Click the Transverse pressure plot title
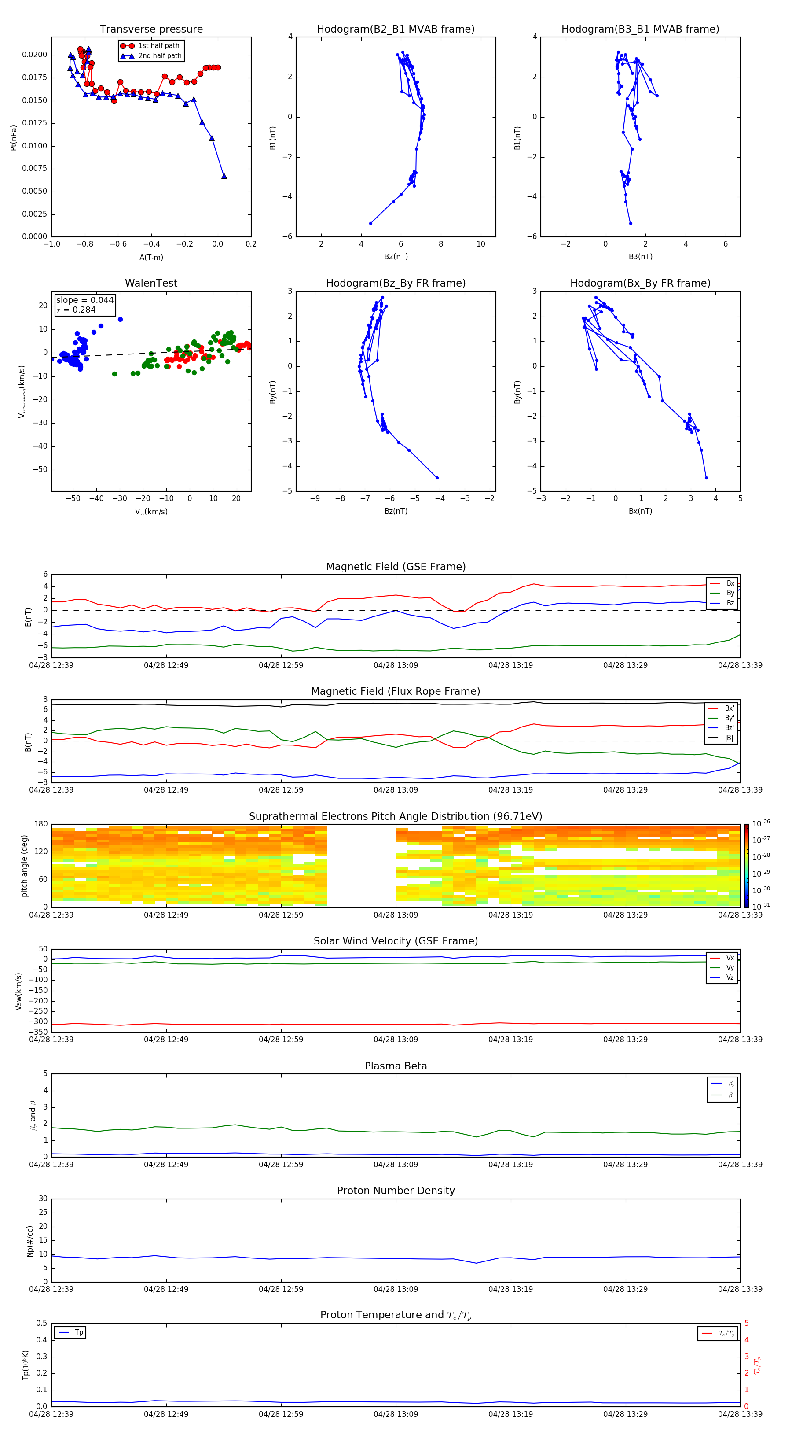Viewport: 792px width, 1453px height. pos(151,30)
